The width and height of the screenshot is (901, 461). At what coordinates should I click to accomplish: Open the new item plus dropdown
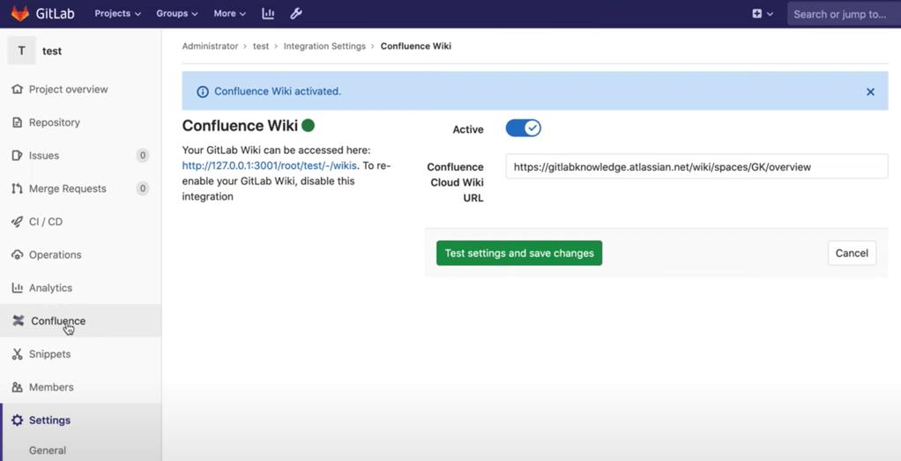(x=763, y=14)
